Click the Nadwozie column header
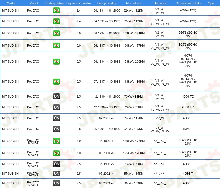Image resolution: width=220 pixels, height=188 pixels. pos(160,3)
